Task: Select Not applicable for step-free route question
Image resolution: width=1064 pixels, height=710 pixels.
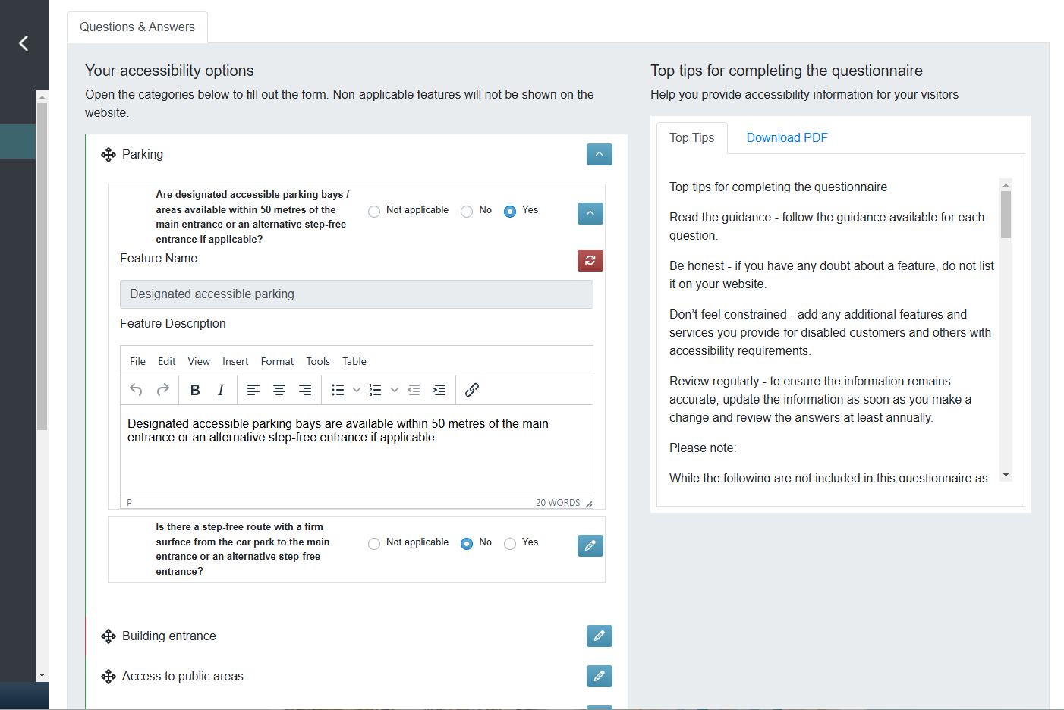Action: (373, 543)
